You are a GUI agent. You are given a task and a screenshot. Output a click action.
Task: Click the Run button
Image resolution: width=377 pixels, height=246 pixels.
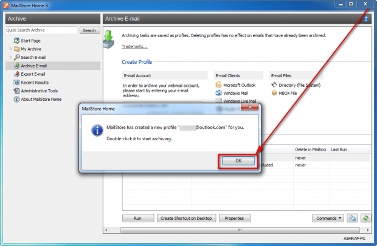pos(138,218)
